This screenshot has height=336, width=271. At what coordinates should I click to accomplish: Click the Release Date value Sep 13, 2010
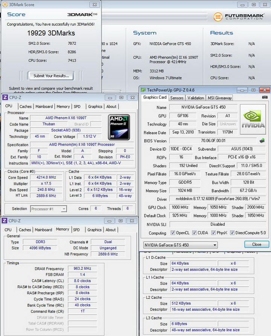[x=183, y=132]
